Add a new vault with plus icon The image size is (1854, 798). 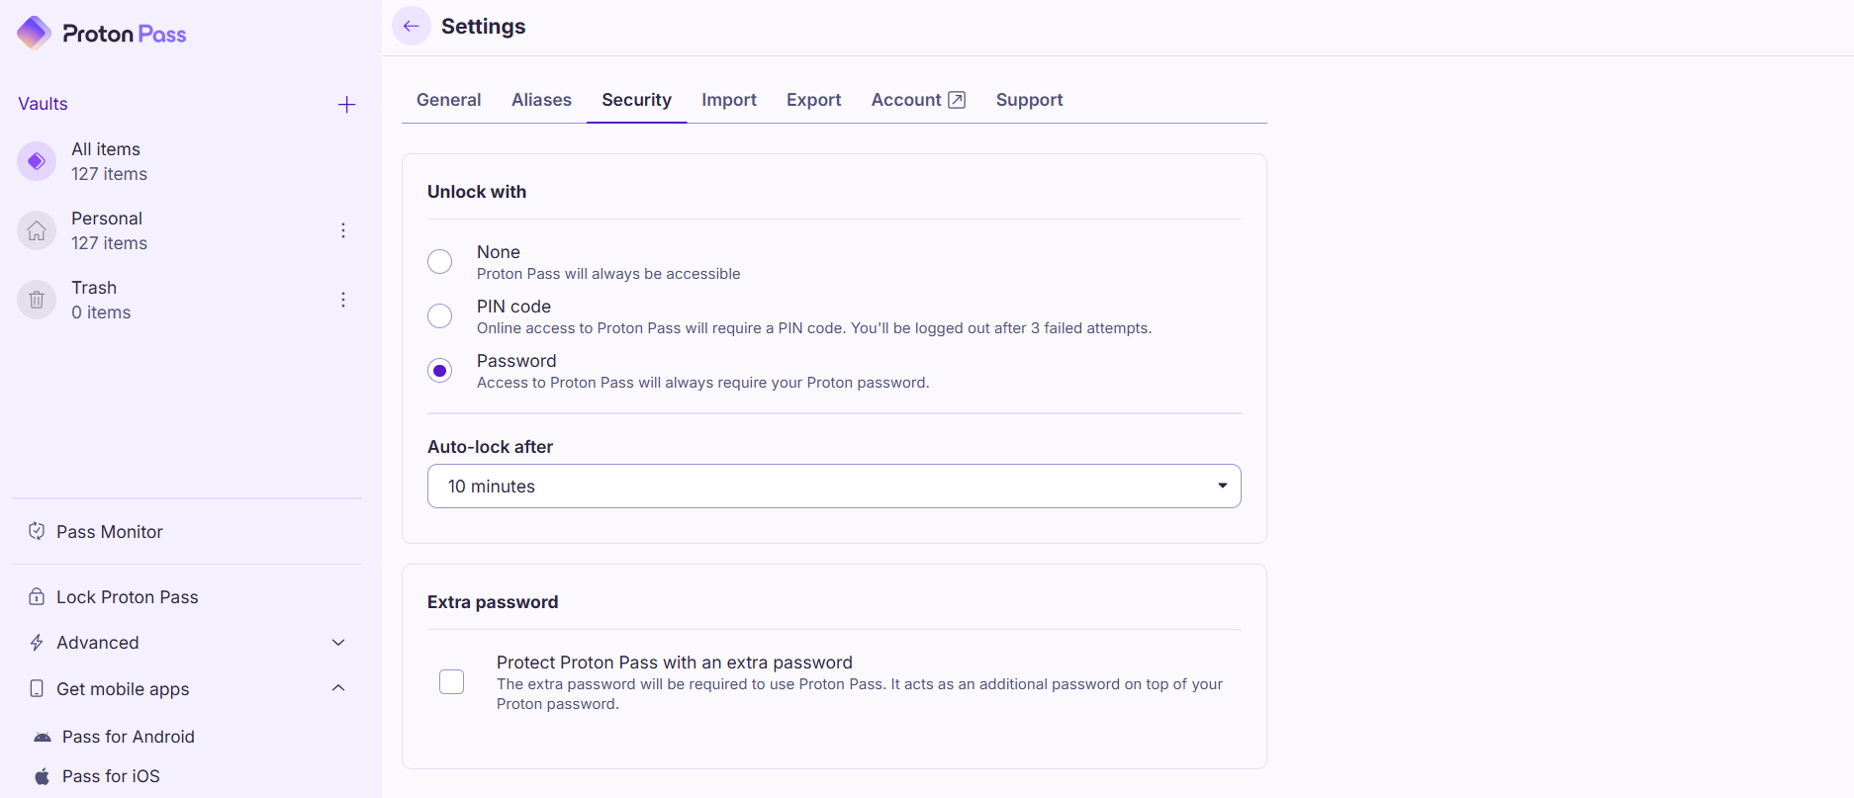coord(346,105)
